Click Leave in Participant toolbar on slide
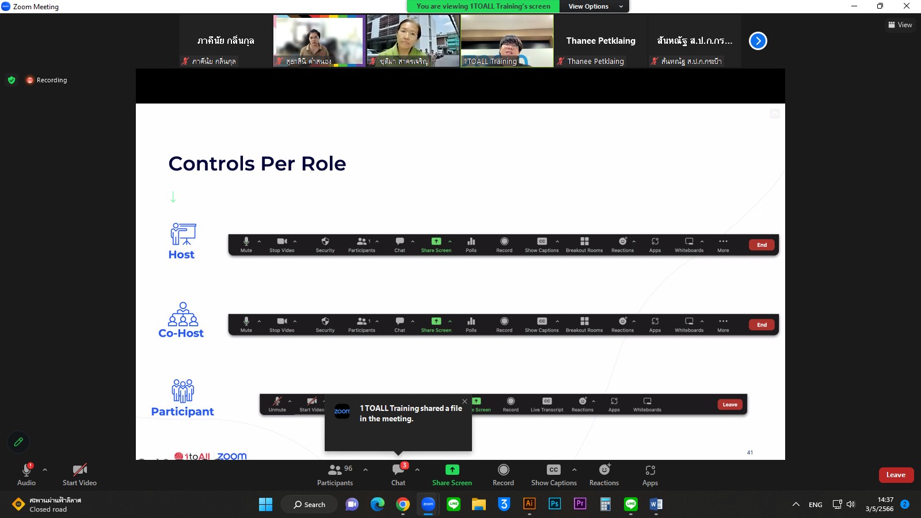921x518 pixels. coord(730,405)
